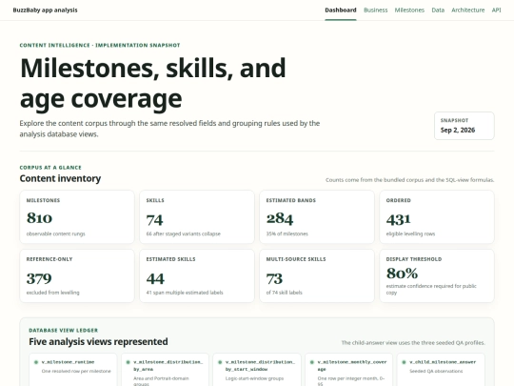Click the 'Content inventory' heading
The image size is (514, 386).
click(60, 178)
